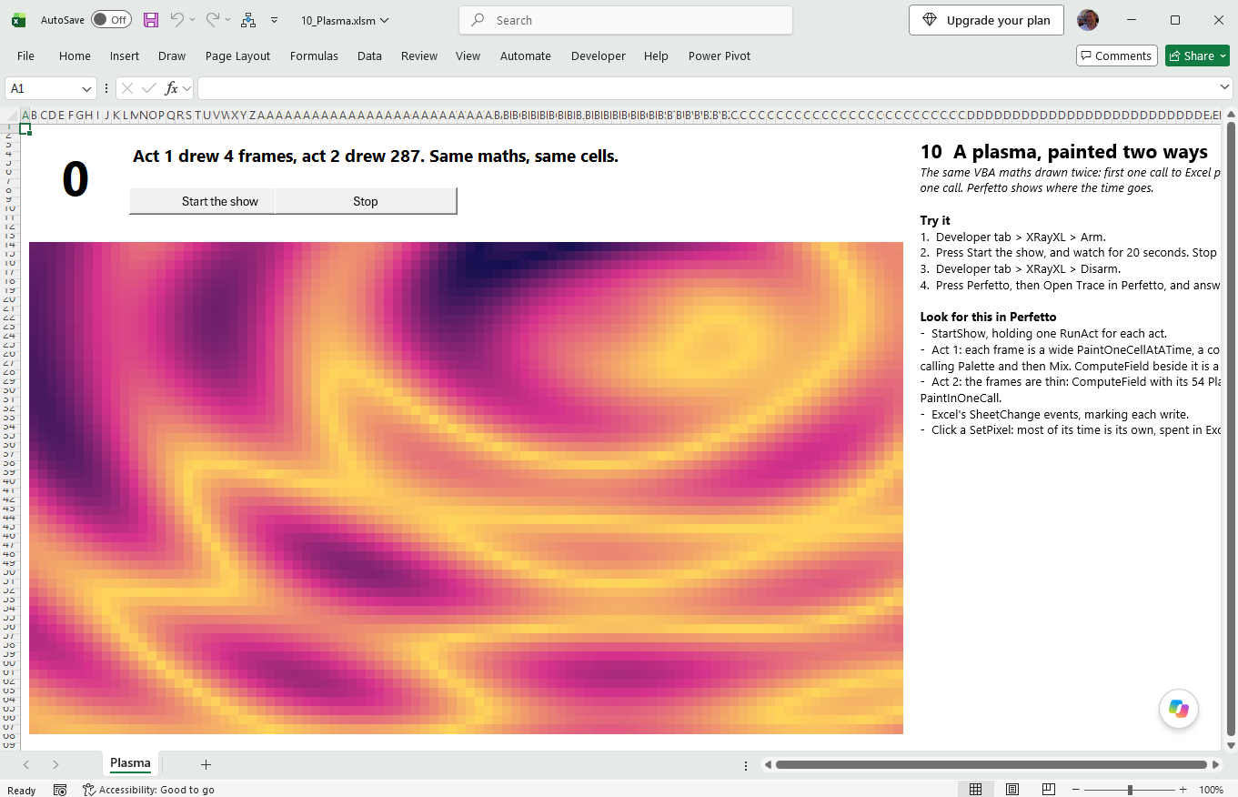
Task: Click the Insert Function fx icon
Action: coord(171,88)
